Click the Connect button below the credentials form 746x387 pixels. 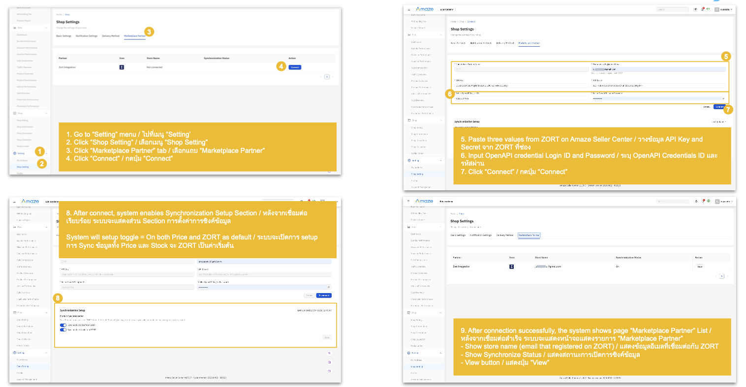(719, 107)
